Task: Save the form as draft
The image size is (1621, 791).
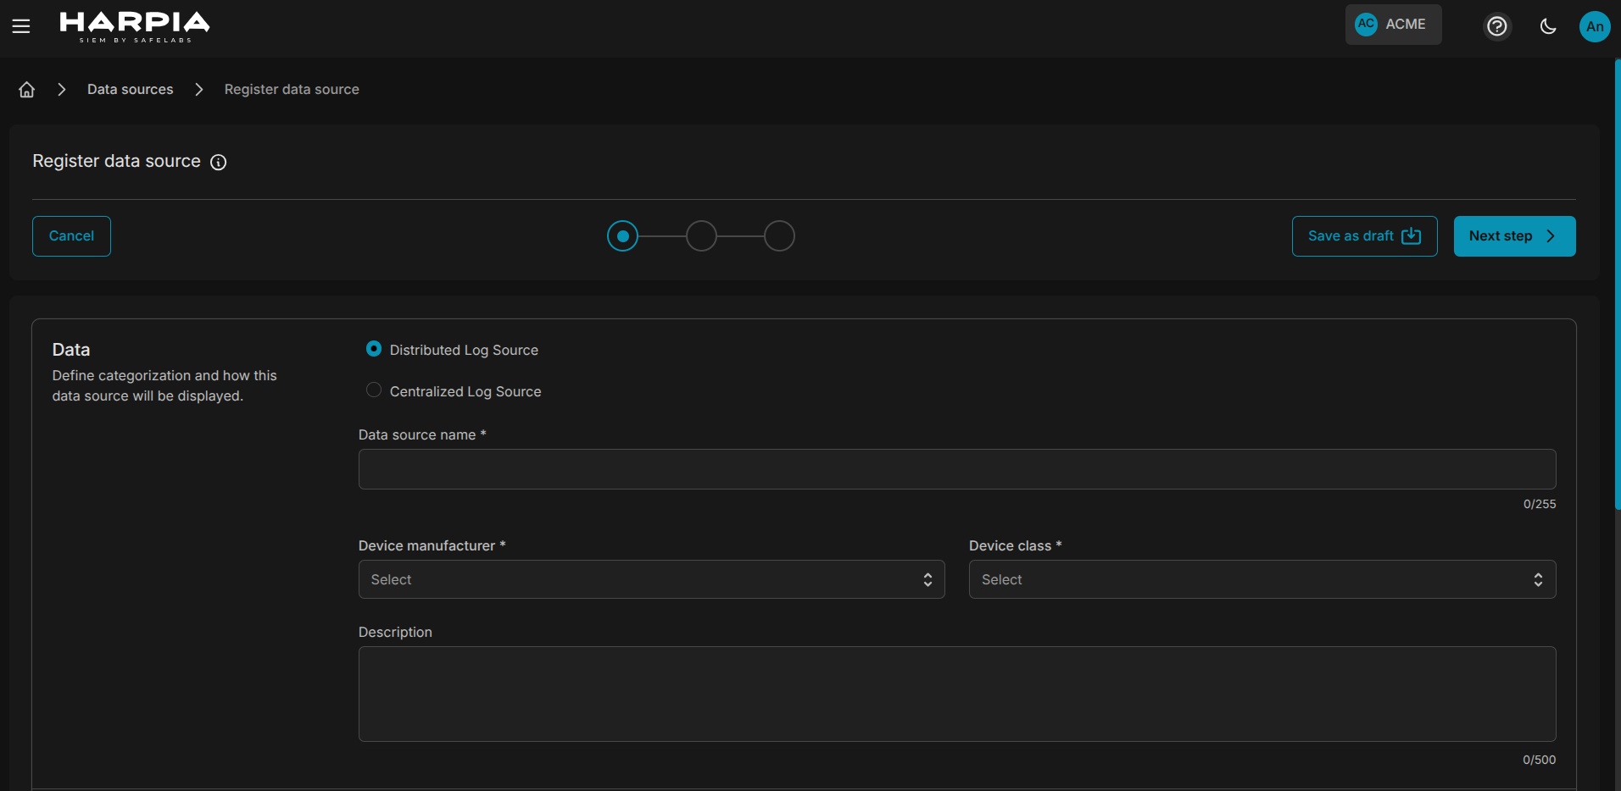Action: coord(1364,236)
